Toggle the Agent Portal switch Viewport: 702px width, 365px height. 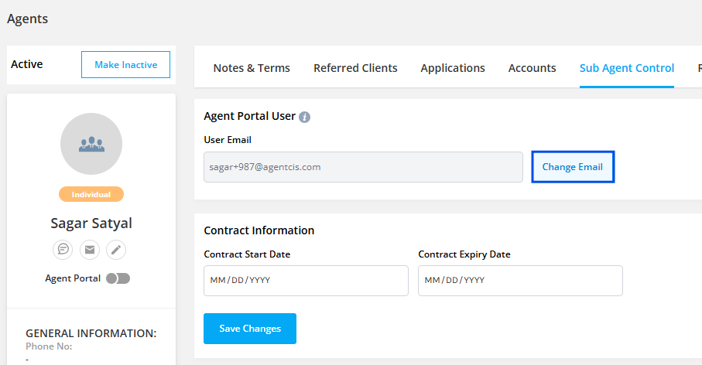[x=118, y=278]
